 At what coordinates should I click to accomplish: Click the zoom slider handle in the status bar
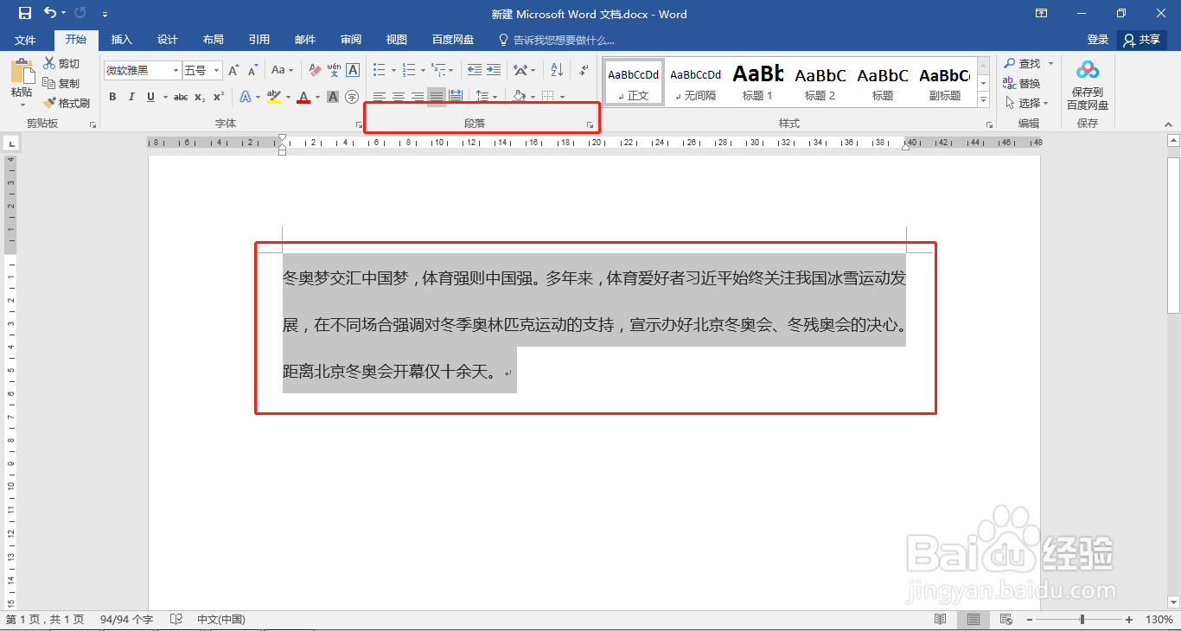(1082, 620)
